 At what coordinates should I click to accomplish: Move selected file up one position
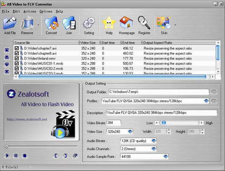point(7,57)
